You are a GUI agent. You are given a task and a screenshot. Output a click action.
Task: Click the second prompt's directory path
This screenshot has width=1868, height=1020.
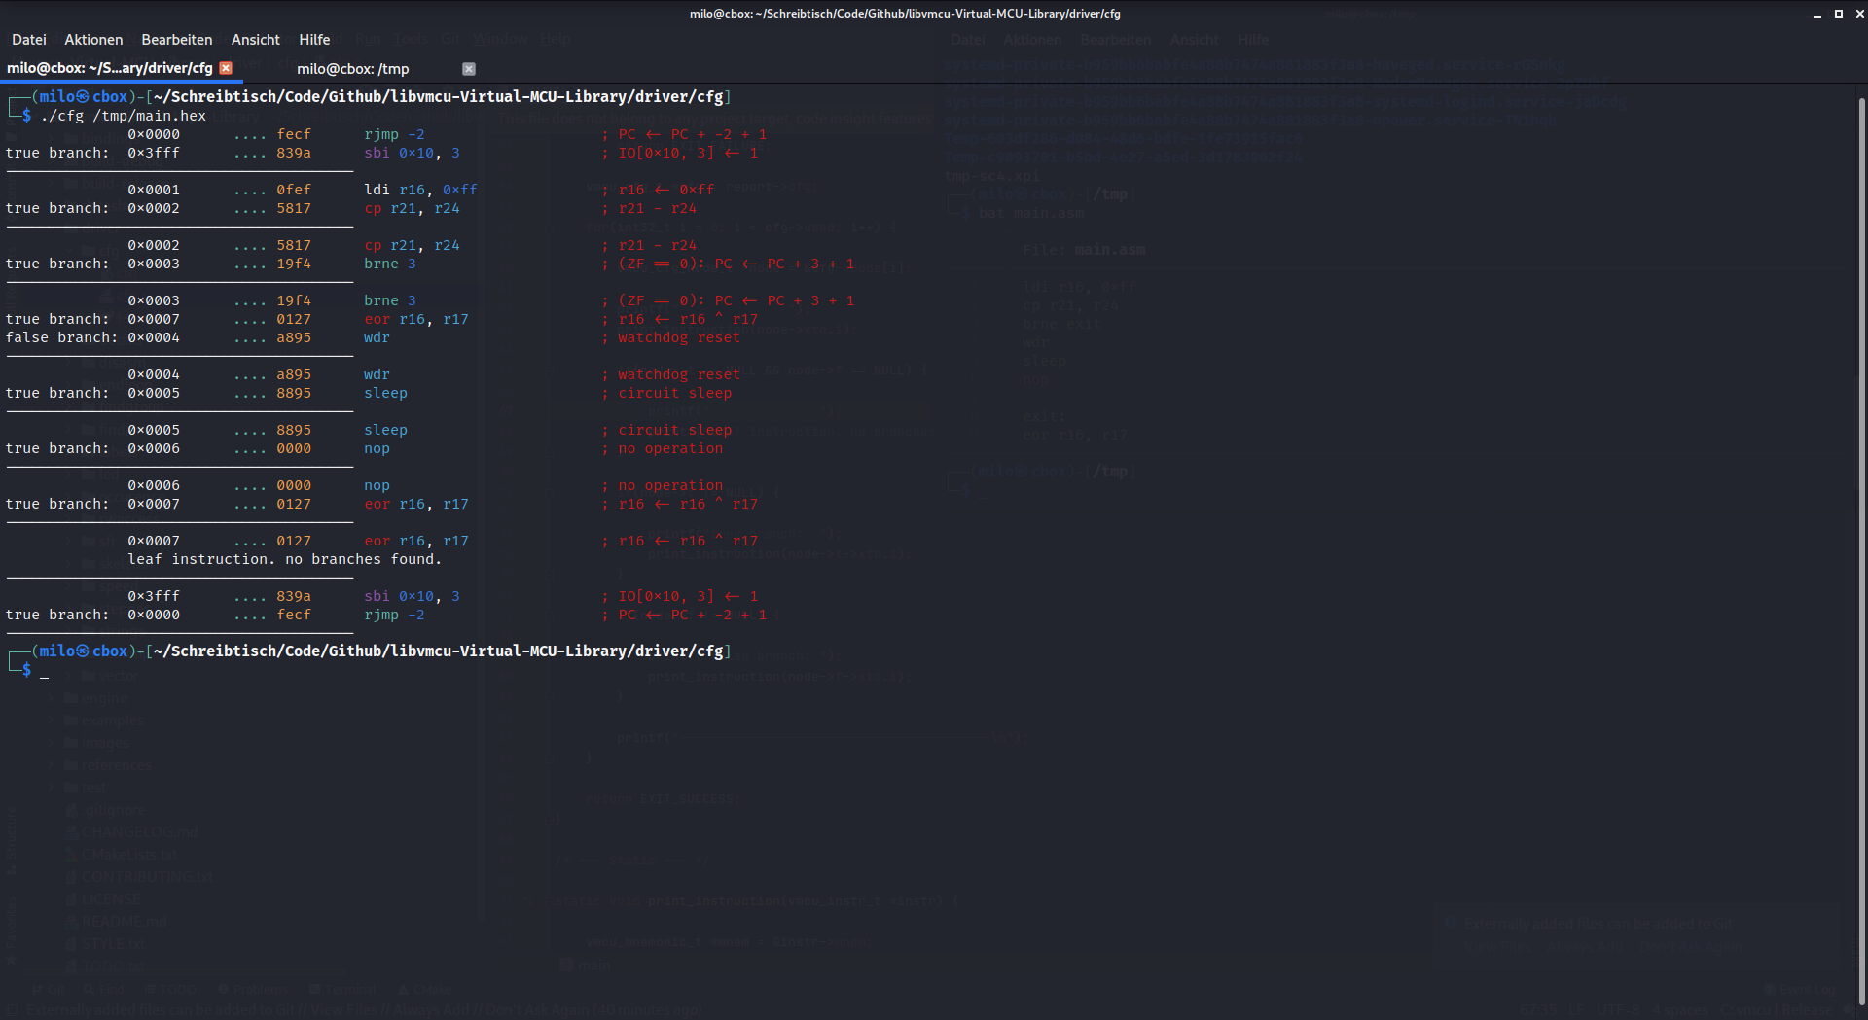pos(439,651)
